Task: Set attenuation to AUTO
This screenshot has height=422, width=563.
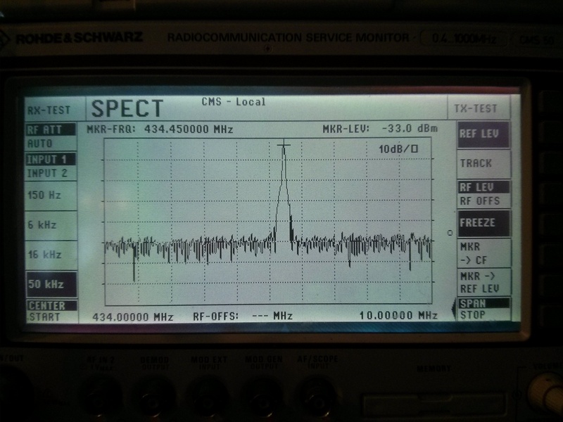Action: point(40,143)
